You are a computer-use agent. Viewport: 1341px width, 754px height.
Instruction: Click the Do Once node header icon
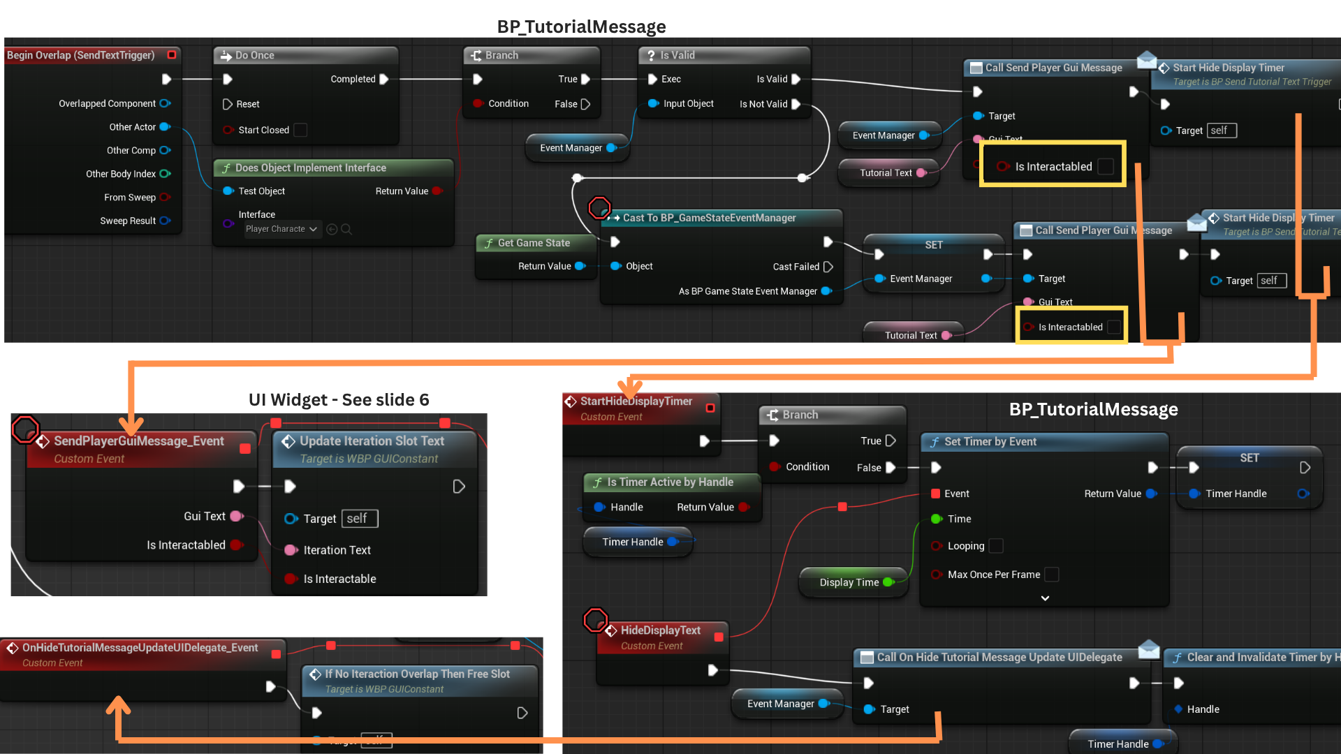tap(226, 56)
